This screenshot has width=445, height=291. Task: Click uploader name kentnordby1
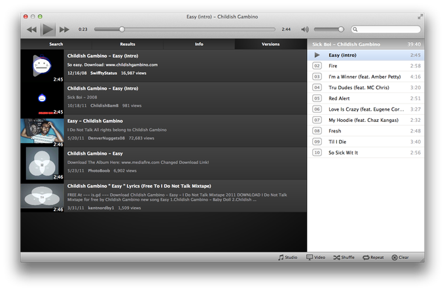(x=101, y=208)
